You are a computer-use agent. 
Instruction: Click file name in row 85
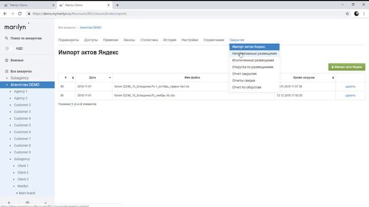pyautogui.click(x=145, y=95)
